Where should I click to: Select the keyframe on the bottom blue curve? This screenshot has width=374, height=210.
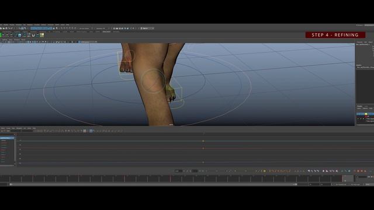pyautogui.click(x=203, y=162)
